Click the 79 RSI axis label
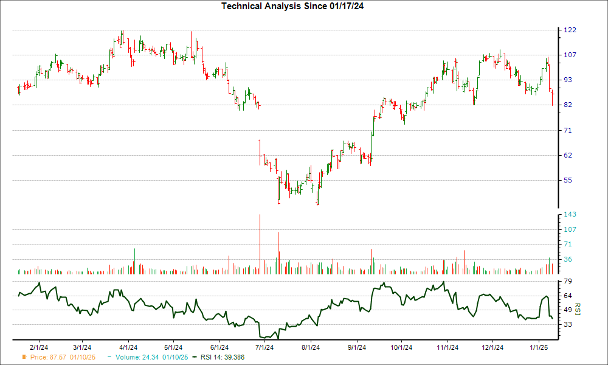 [x=568, y=281]
